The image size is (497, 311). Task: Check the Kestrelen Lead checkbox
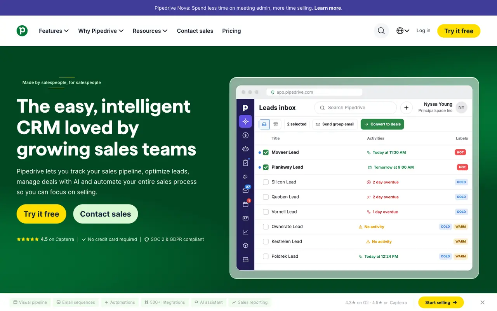tap(266, 241)
